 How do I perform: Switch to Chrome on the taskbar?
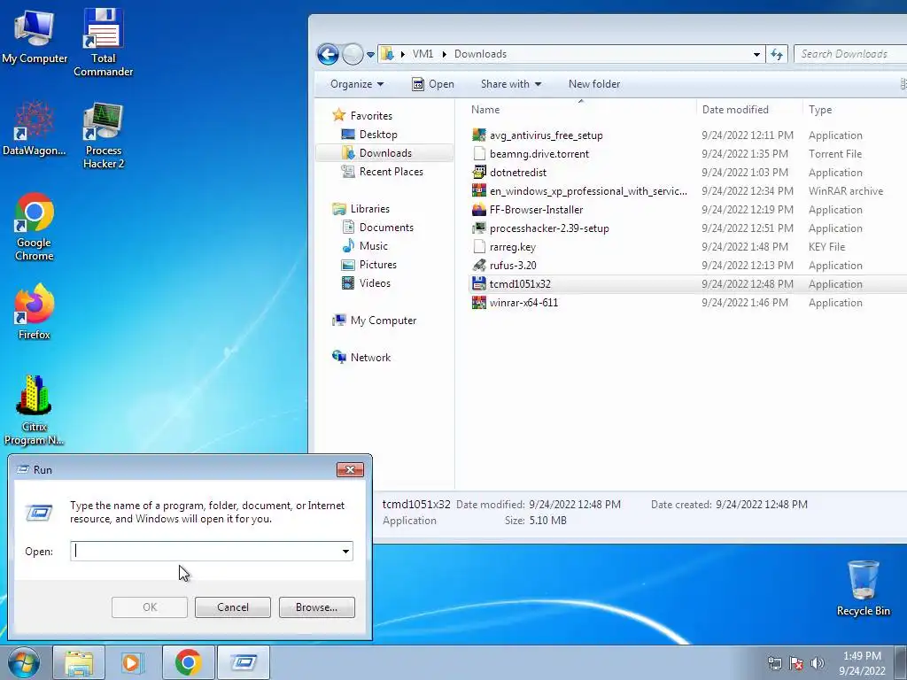click(x=188, y=662)
